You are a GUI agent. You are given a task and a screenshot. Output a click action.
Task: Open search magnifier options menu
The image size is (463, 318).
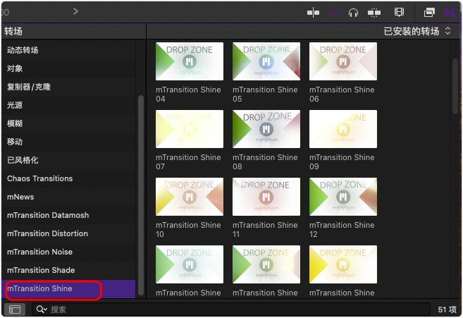click(42, 310)
